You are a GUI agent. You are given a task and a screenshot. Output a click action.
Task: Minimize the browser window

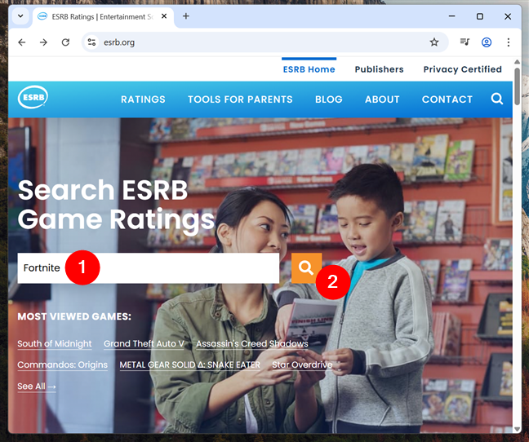click(x=451, y=16)
